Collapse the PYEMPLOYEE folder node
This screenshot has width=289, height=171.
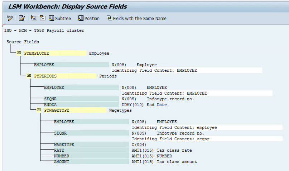tap(19, 53)
